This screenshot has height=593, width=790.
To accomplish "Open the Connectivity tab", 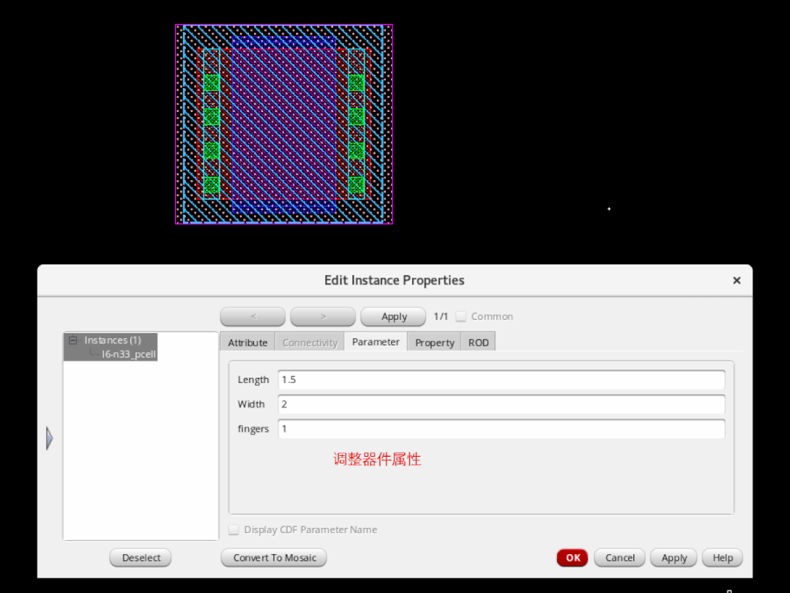I will coord(310,342).
